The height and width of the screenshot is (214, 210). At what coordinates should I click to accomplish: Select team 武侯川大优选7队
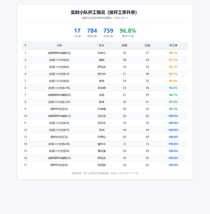pos(59,130)
